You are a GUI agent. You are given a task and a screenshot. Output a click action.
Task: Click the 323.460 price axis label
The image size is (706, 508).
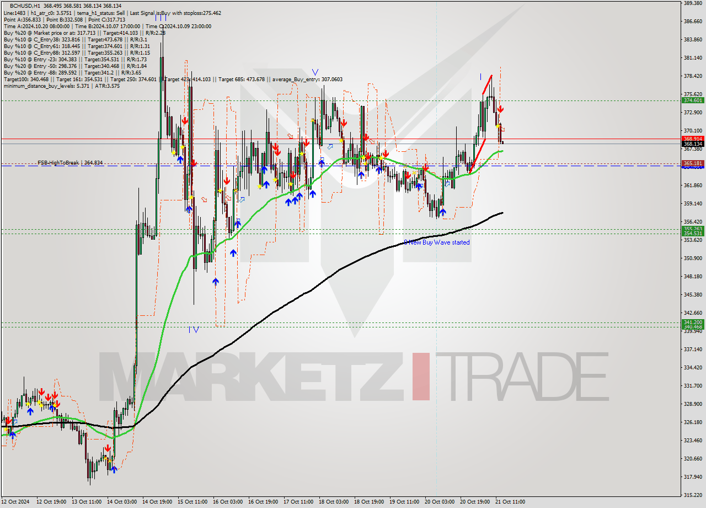pos(693,441)
